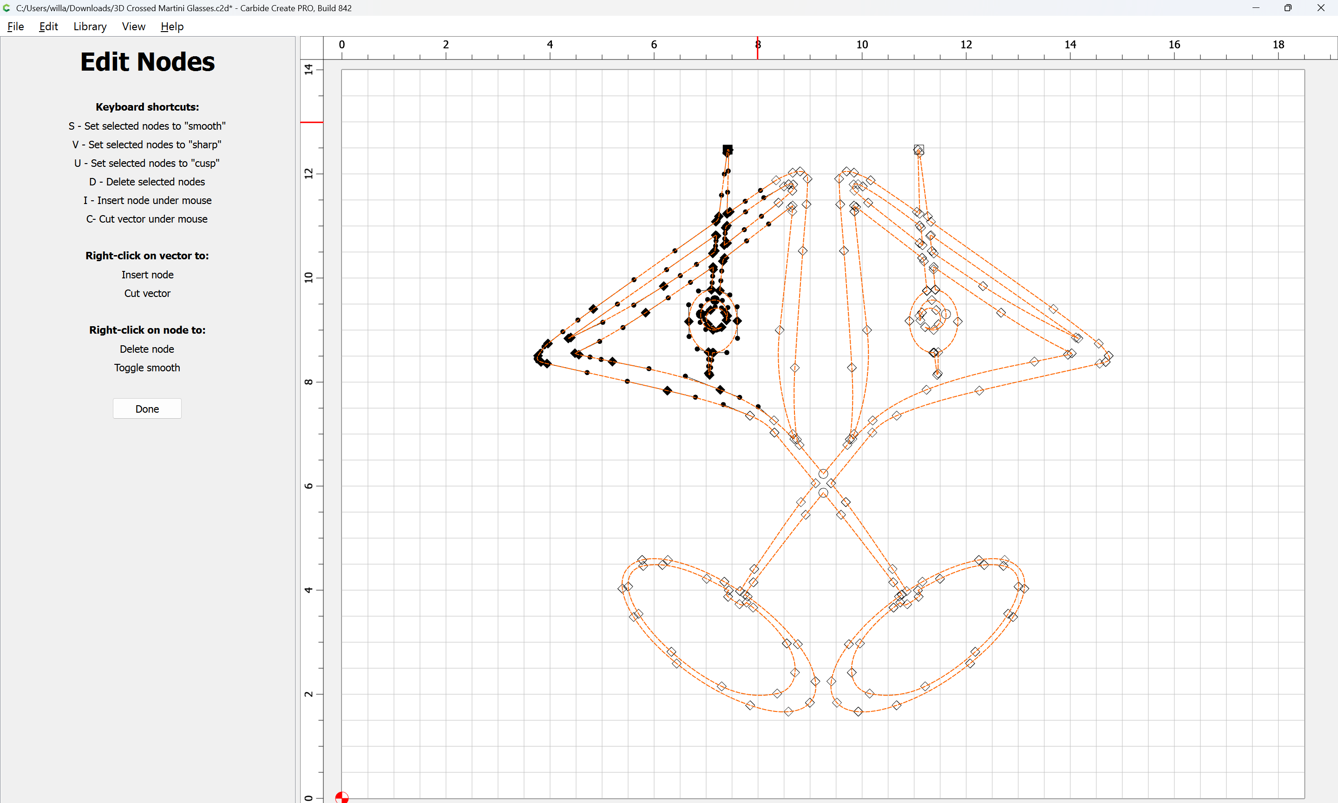Screen dimensions: 1338x803
Task: Select bottom-most node of right base ellipse
Action: pos(858,711)
